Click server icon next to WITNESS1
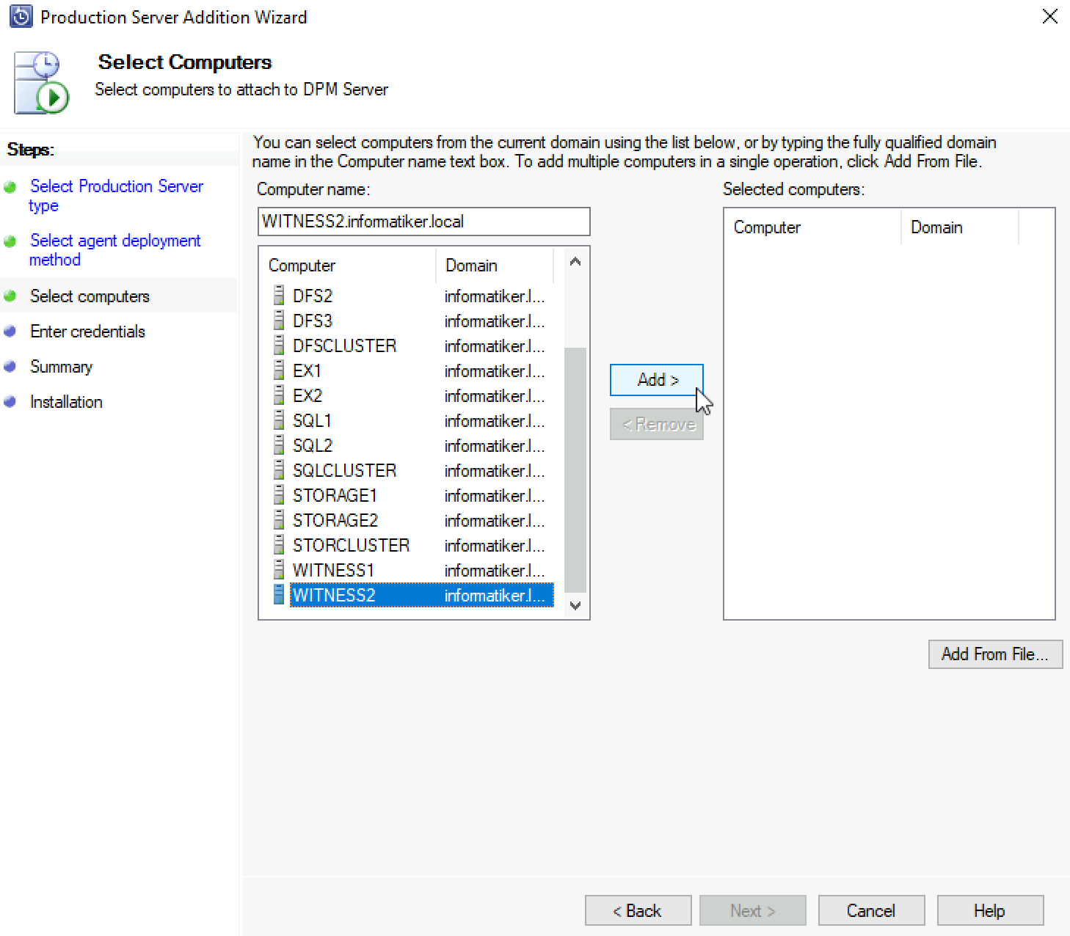The image size is (1070, 936). (x=279, y=570)
